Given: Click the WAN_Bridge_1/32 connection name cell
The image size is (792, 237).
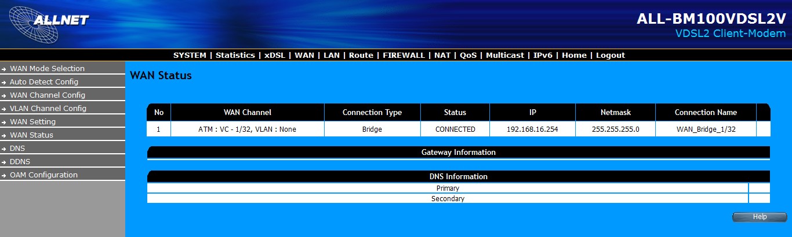Looking at the screenshot, I should click(x=706, y=129).
